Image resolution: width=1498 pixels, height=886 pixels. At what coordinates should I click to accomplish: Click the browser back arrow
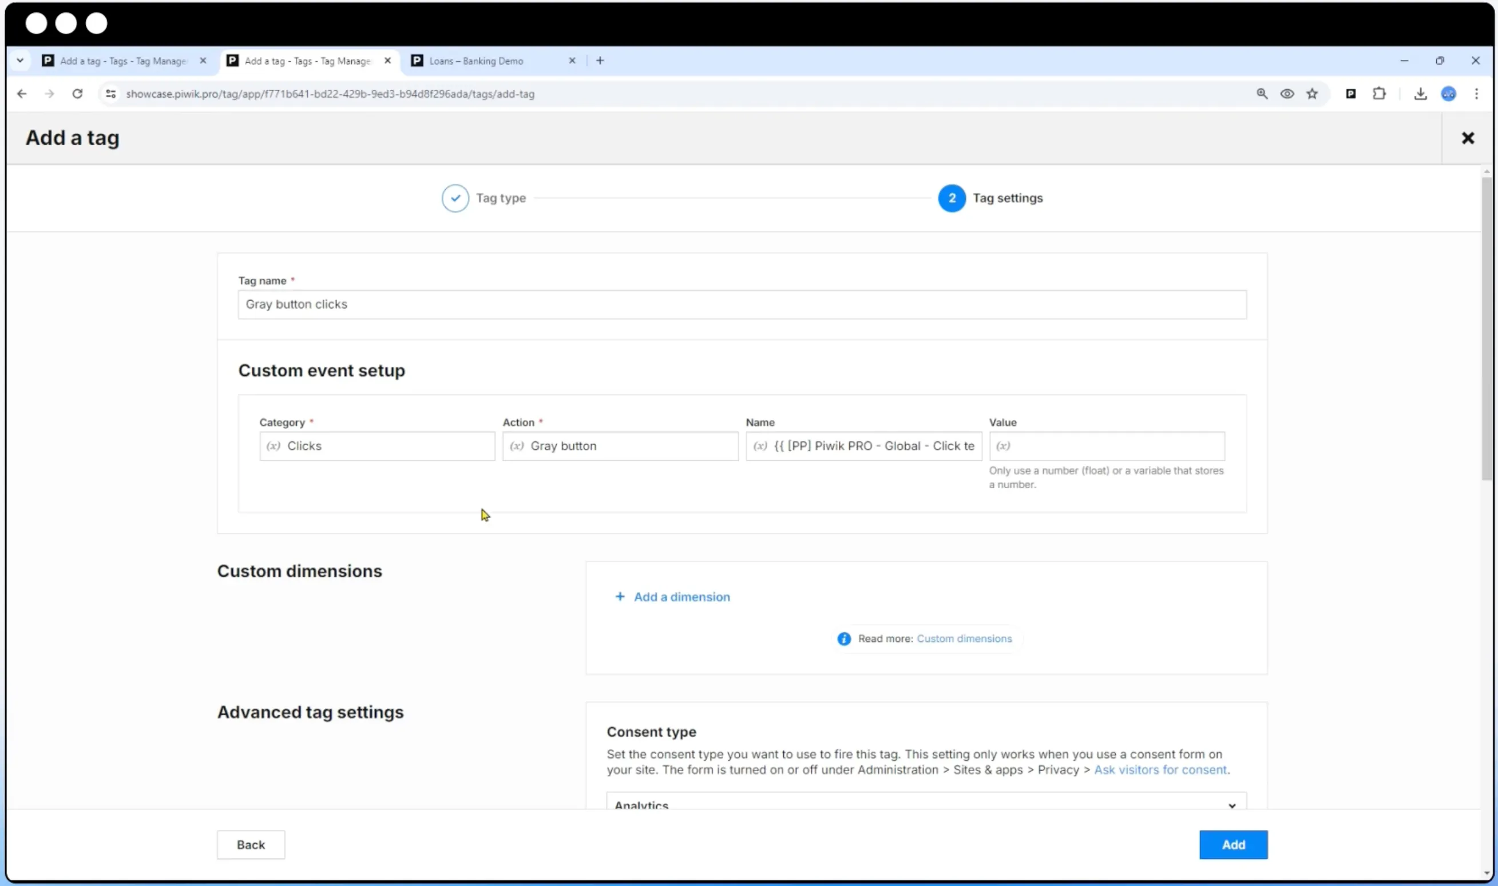(x=22, y=94)
